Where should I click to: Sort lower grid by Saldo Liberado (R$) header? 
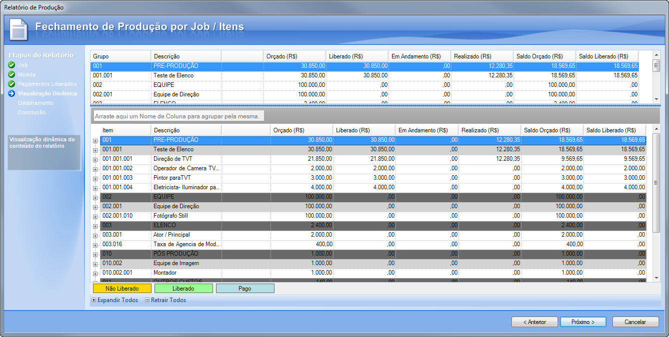(614, 130)
